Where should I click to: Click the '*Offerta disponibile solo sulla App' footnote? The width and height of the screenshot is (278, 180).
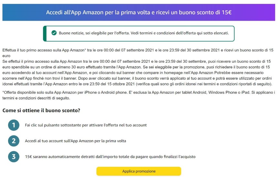click(139, 95)
